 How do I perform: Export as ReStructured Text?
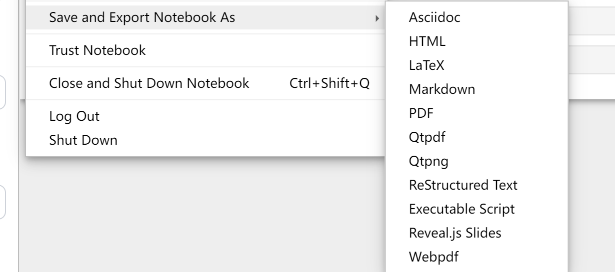coord(463,185)
